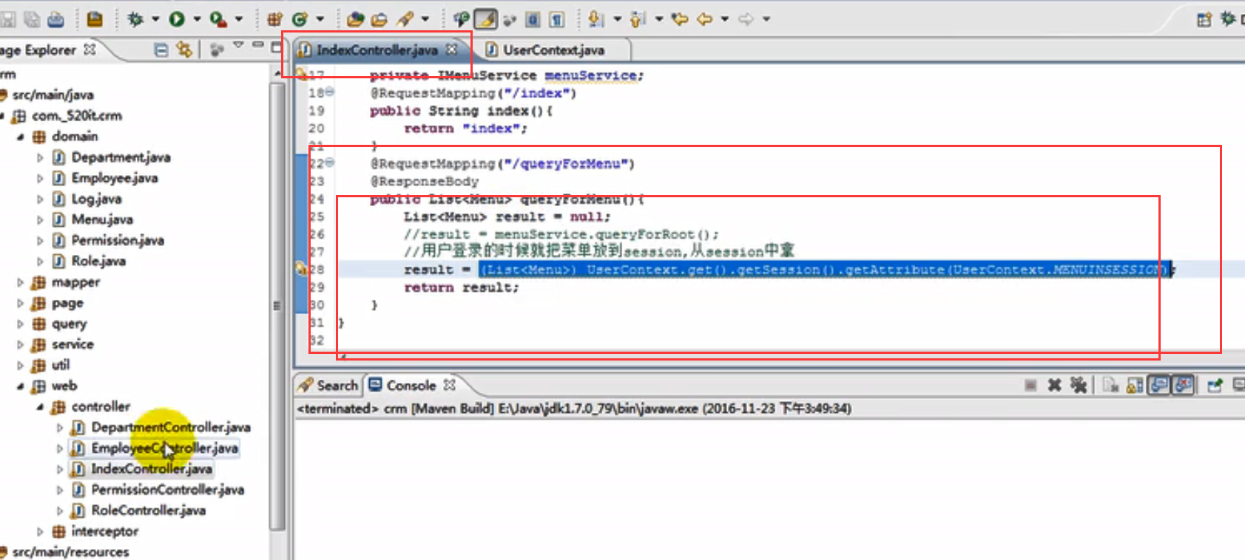Click the Terminate red square in Console
1245x560 pixels.
[1030, 385]
